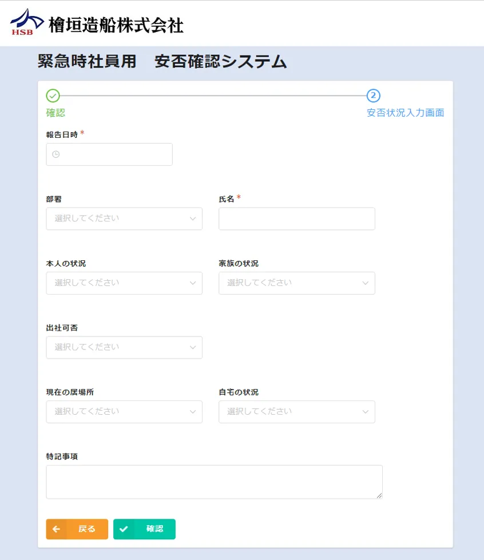Screen dimensions: 484x560
Task: Click the left arrow icon on 戻る button
Action: pos(56,529)
